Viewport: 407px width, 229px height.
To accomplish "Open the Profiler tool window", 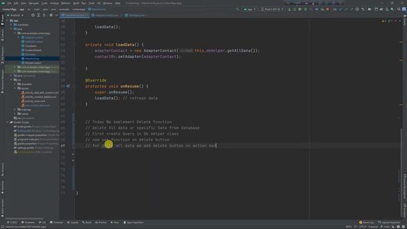I will 101,223.
